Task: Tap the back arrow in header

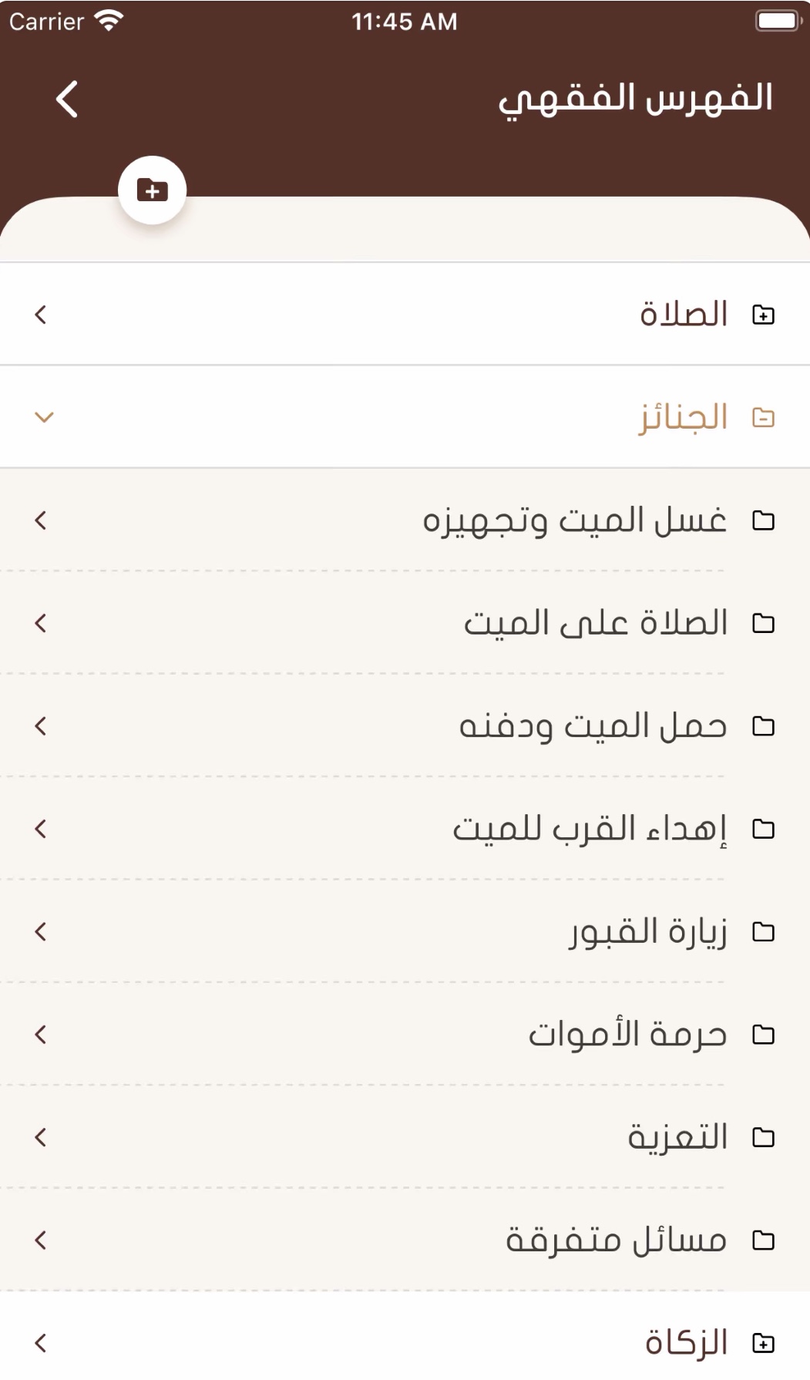Action: pos(67,99)
